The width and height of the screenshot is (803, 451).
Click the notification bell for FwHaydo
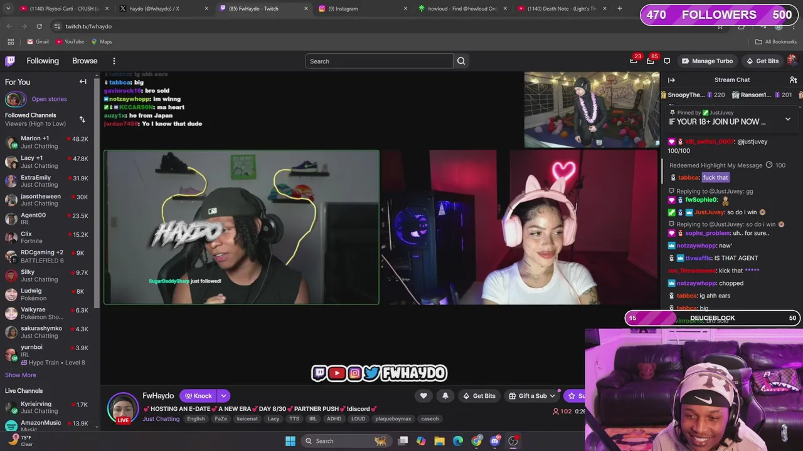(445, 396)
